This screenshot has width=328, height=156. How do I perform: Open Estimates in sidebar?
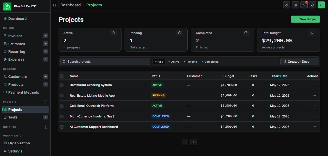(x=17, y=44)
